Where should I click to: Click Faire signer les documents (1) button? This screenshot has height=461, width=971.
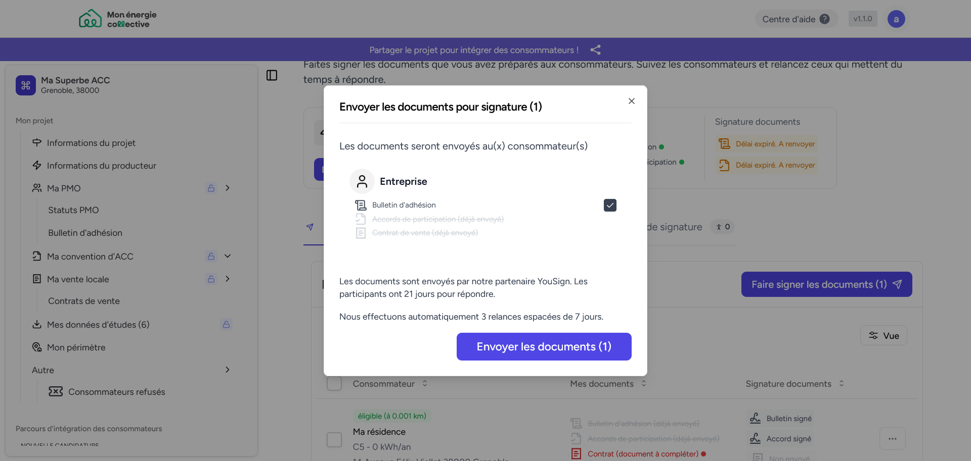point(826,284)
